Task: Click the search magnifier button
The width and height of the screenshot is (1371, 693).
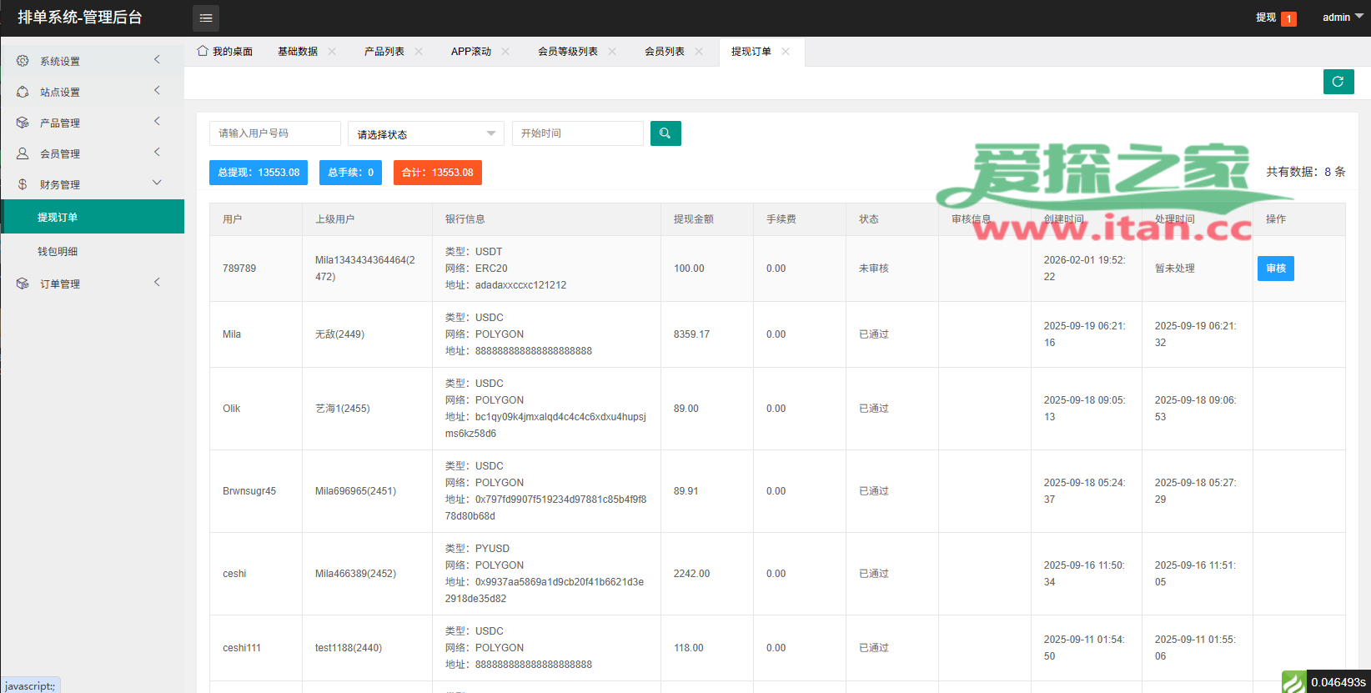Action: (x=665, y=133)
